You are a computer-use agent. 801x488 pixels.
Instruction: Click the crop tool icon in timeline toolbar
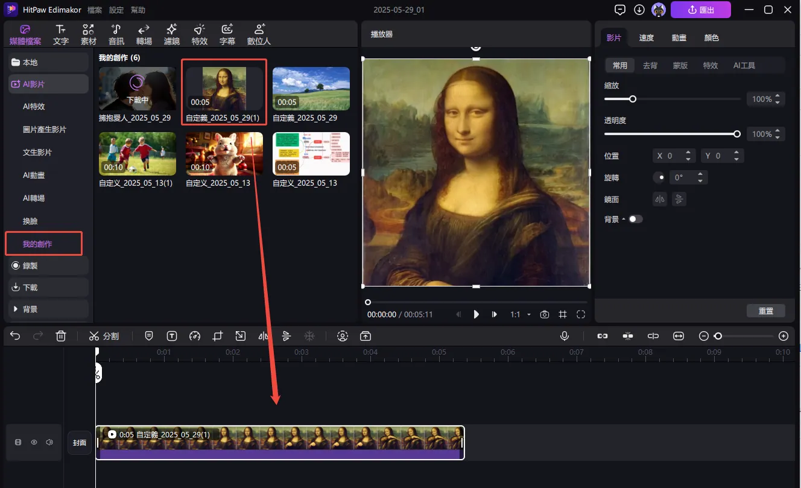coord(218,336)
